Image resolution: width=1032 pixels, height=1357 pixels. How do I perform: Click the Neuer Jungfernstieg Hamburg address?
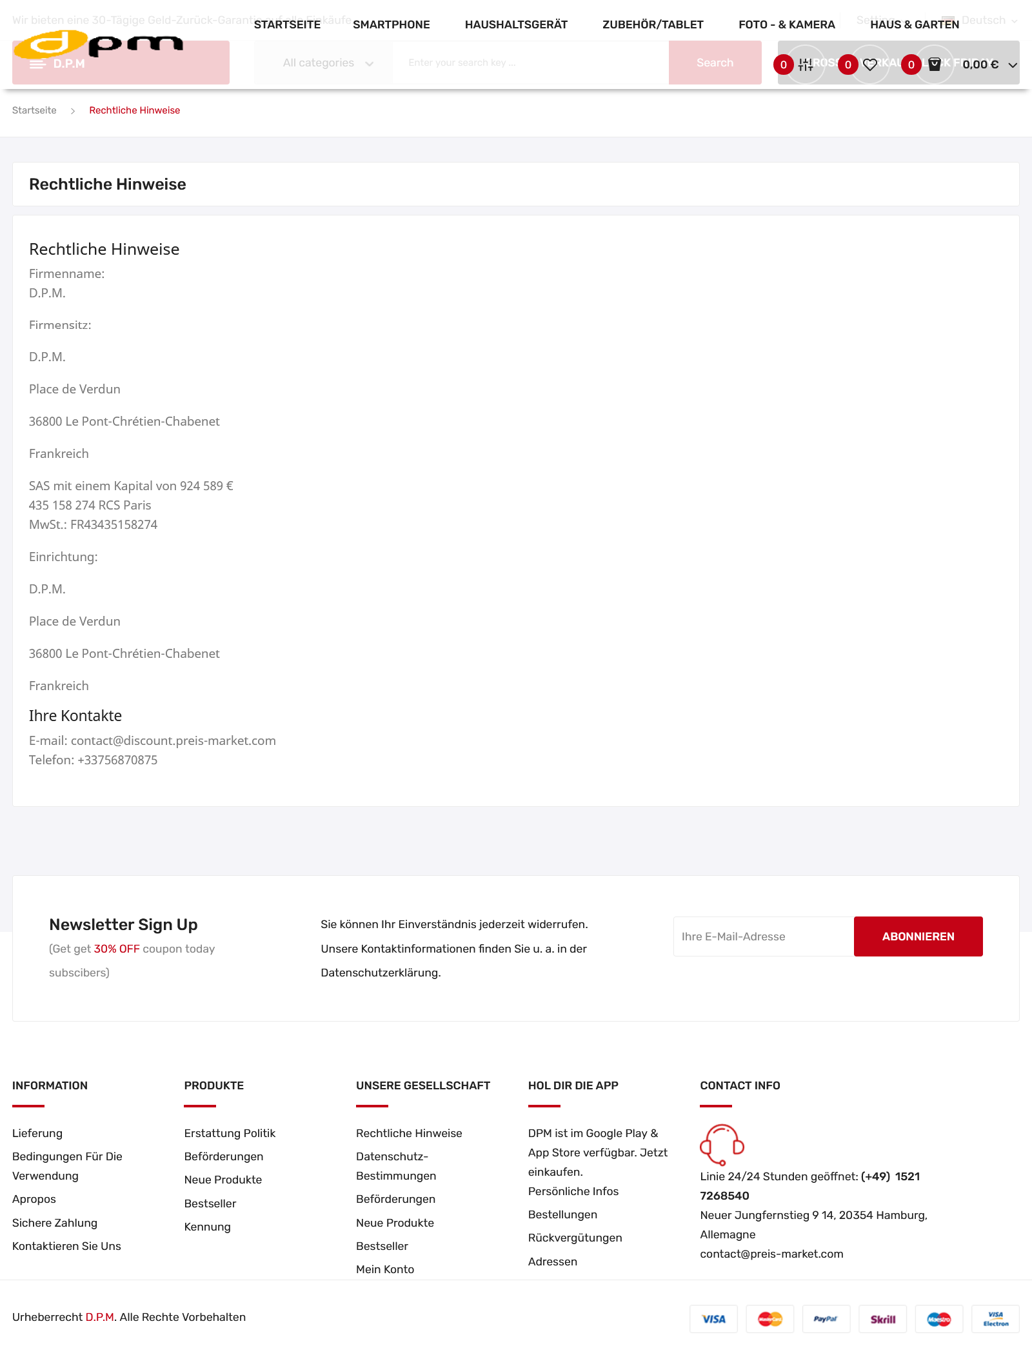[x=813, y=1225]
